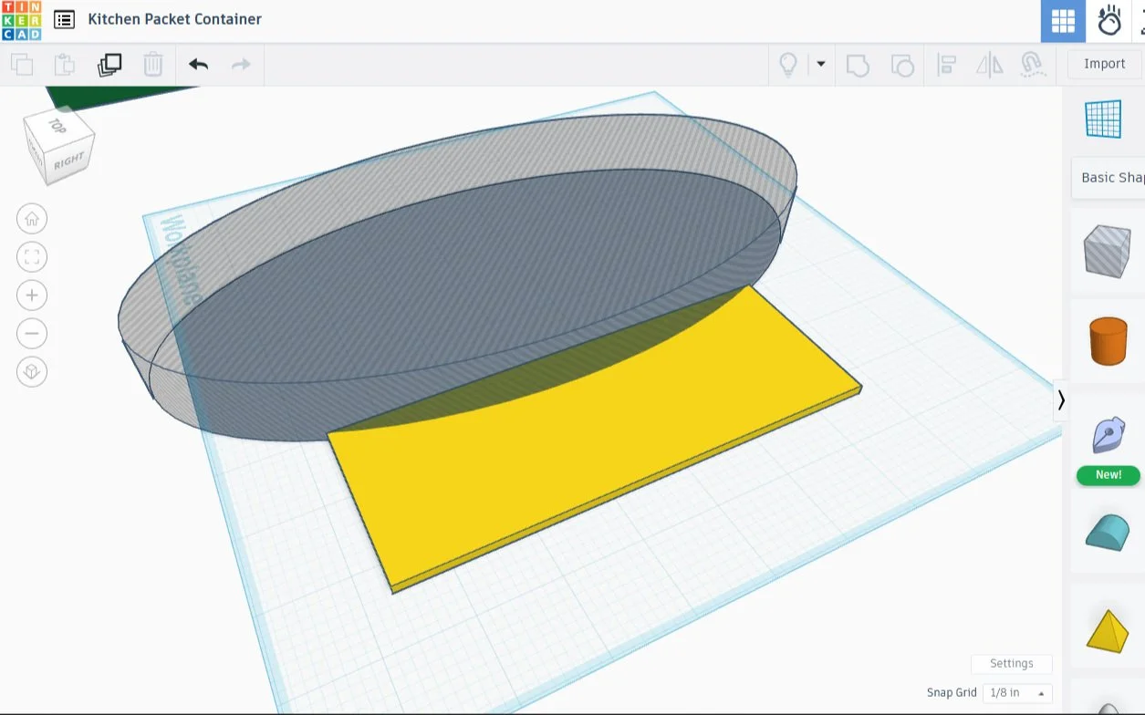Screen dimensions: 1145x715
Task: Click the Fit all in view button
Action: (32, 257)
